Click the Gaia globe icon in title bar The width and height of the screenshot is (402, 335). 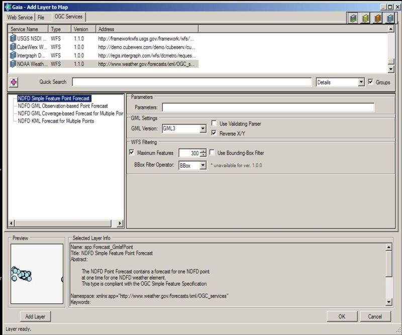point(8,7)
